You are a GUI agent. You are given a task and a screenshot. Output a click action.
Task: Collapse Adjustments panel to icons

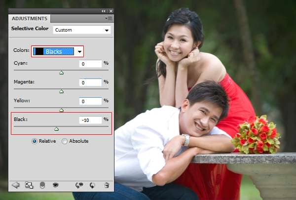click(103, 11)
